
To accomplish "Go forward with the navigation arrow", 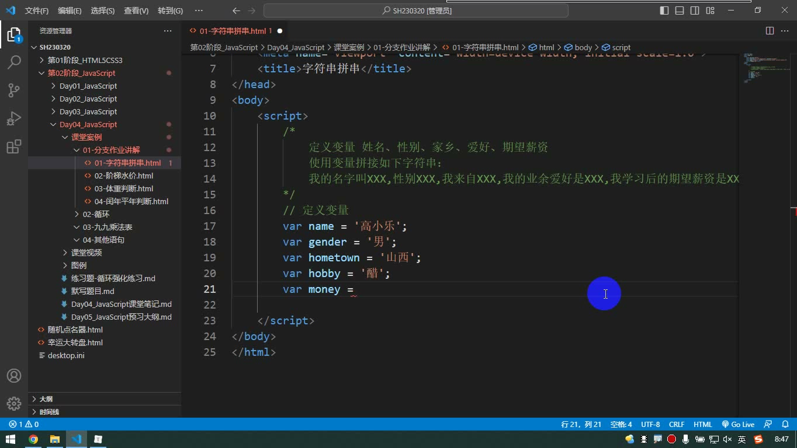I will pos(251,10).
